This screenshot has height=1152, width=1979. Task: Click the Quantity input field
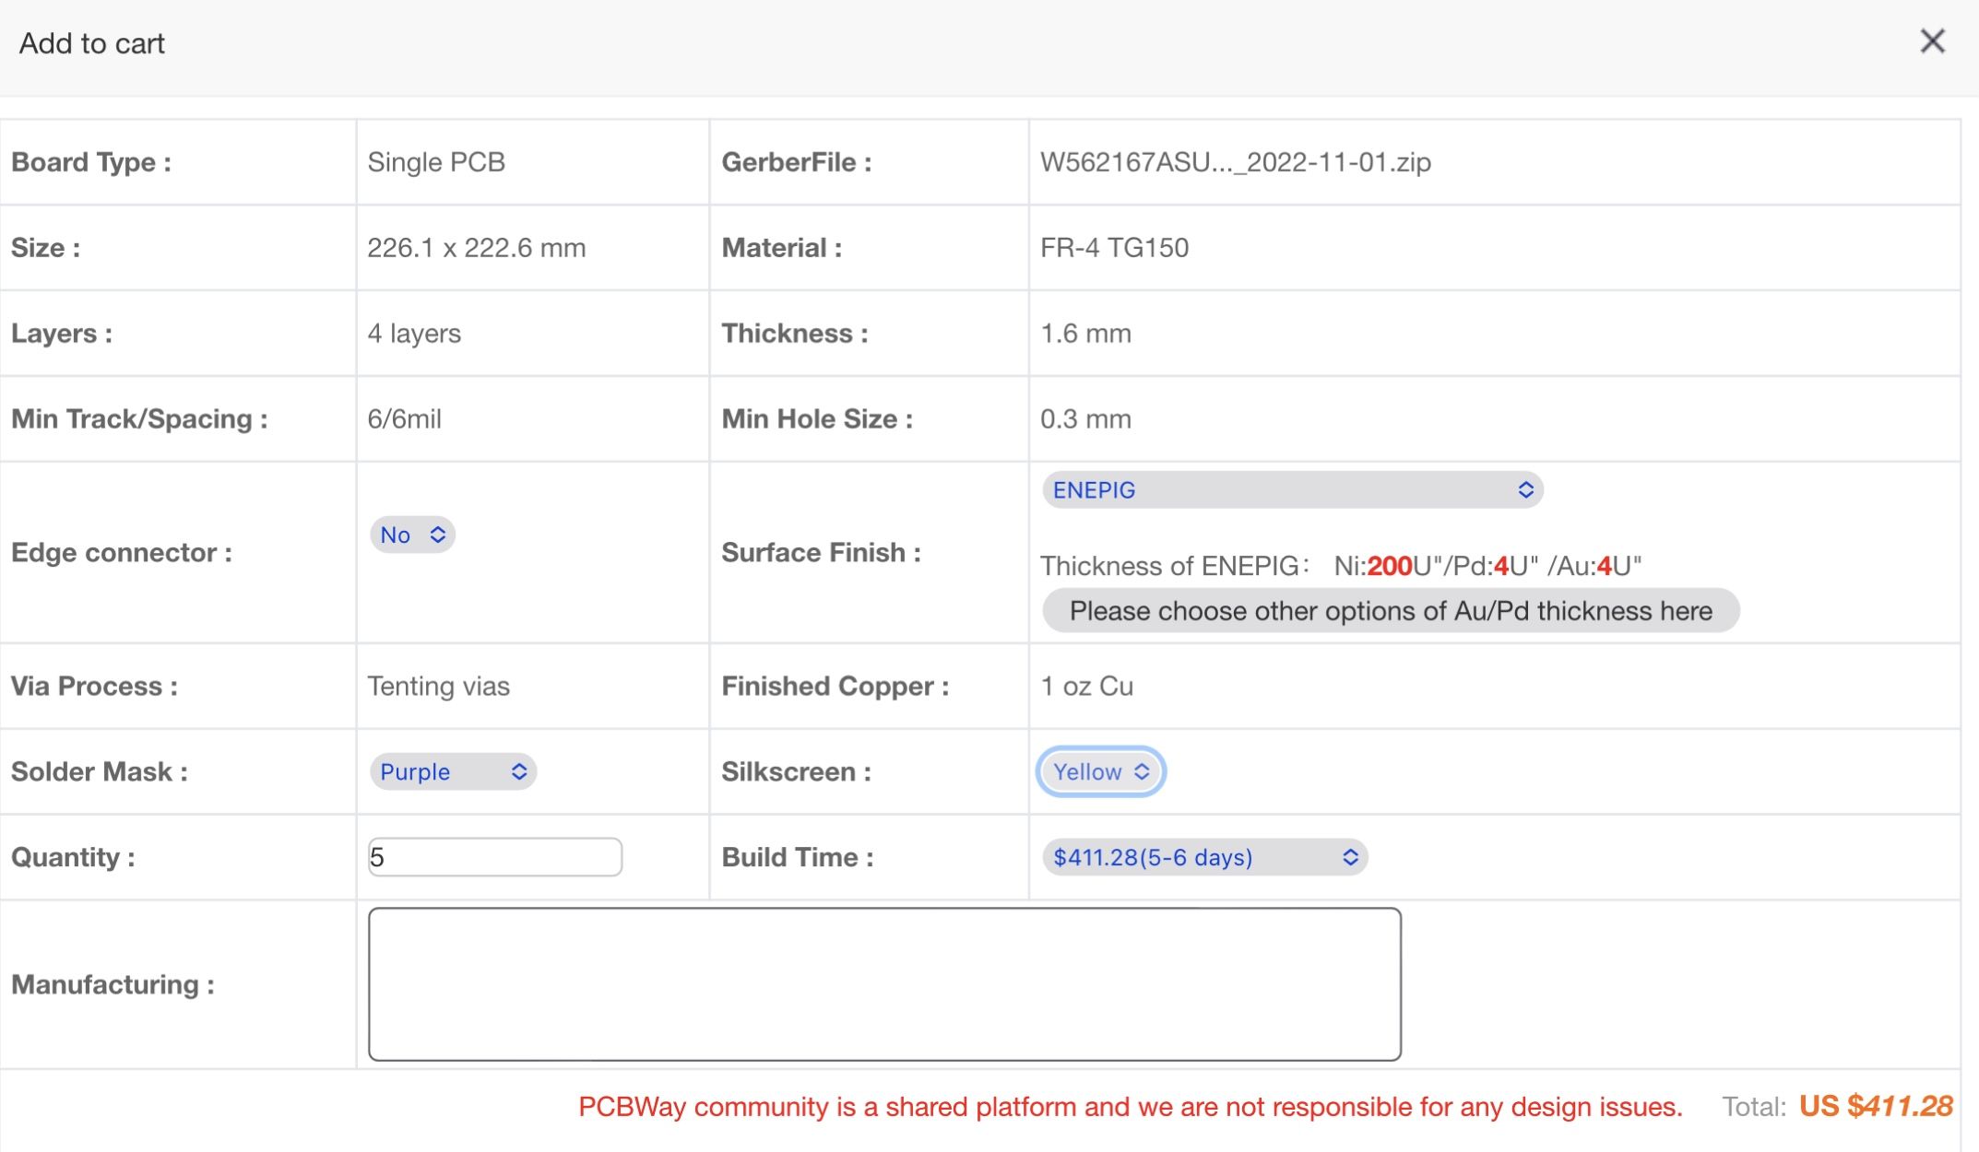(x=494, y=857)
